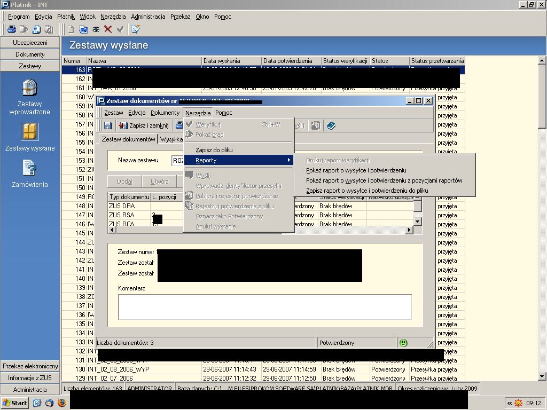Click the printer icon in main toolbar
The height and width of the screenshot is (410, 547).
click(12, 29)
